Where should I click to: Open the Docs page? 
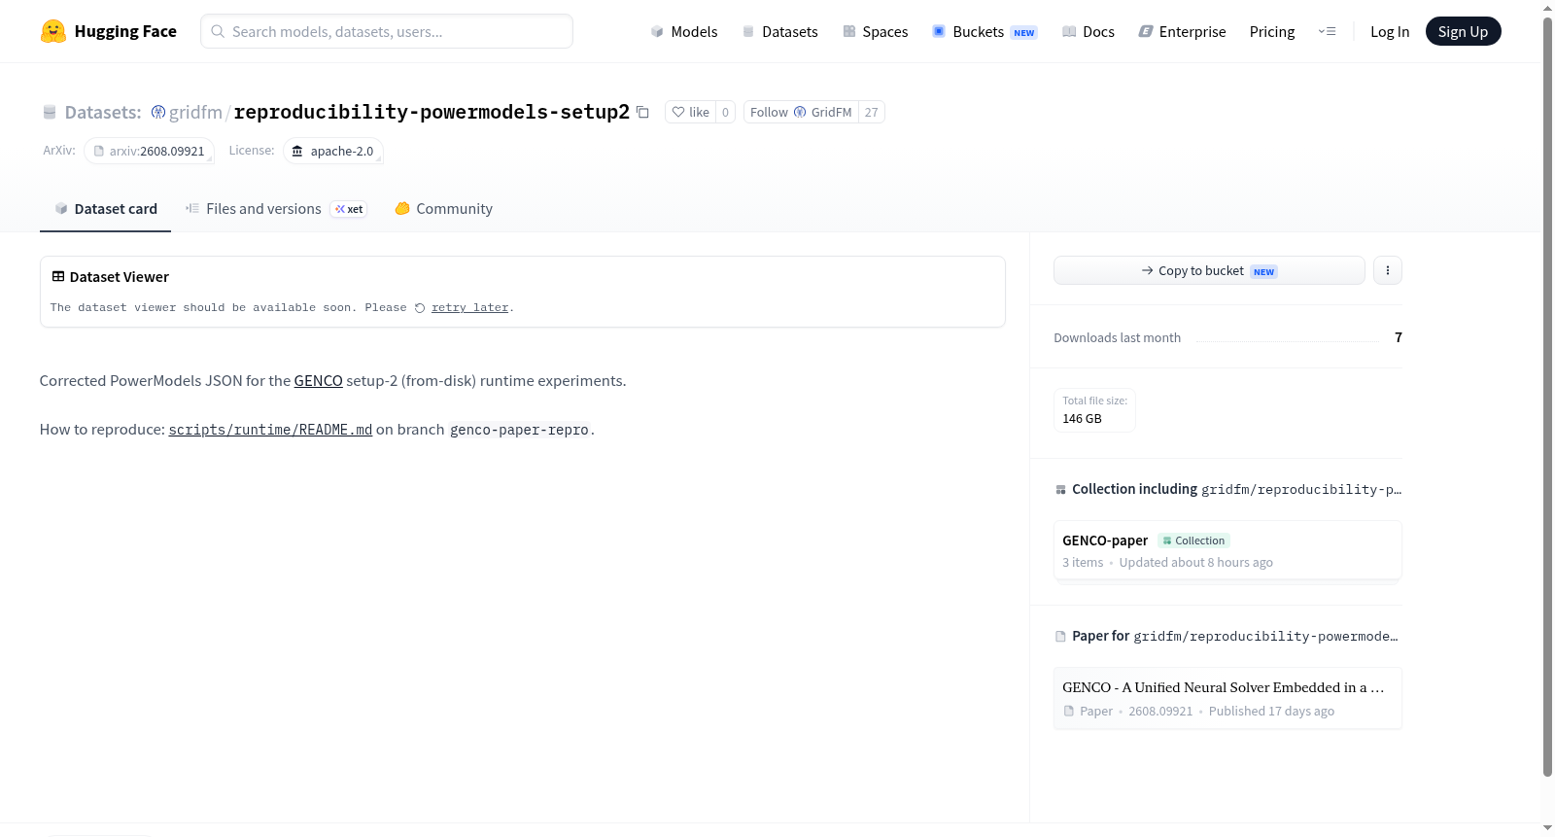pos(1088,31)
